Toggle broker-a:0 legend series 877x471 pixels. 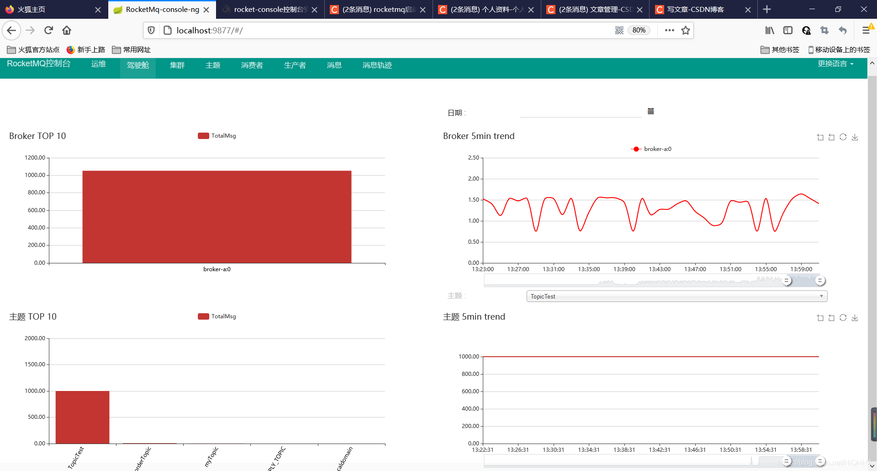pos(651,149)
